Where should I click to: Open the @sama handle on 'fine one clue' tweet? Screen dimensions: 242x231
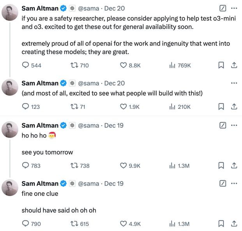88,183
